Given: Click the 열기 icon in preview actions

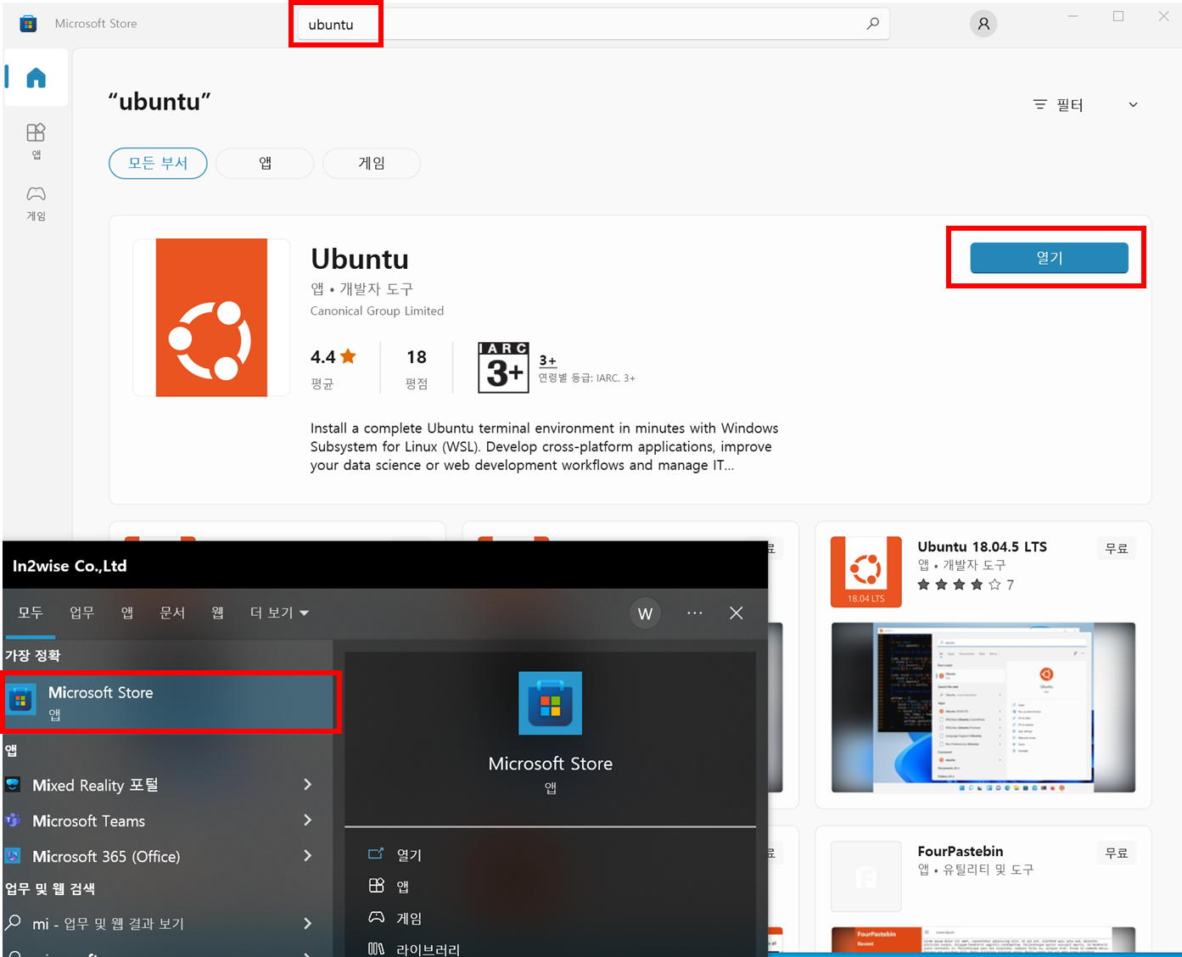Looking at the screenshot, I should [376, 853].
